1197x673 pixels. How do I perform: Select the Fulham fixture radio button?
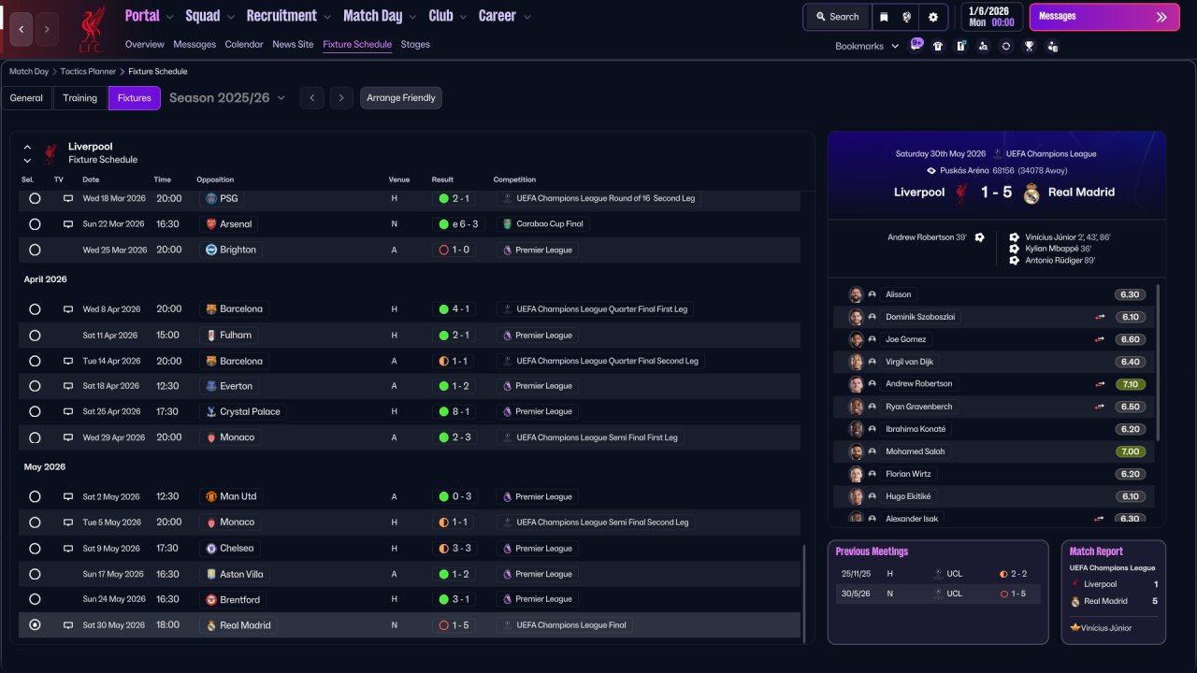coord(35,335)
